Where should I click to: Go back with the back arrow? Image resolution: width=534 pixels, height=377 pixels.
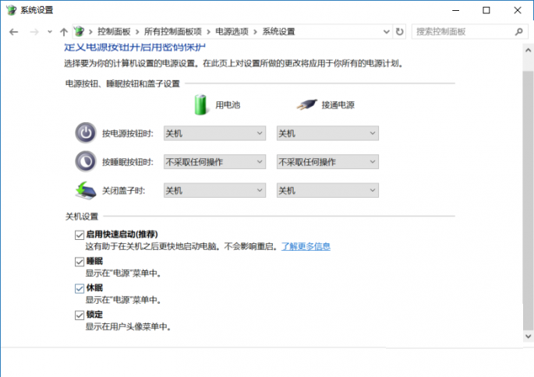click(13, 32)
